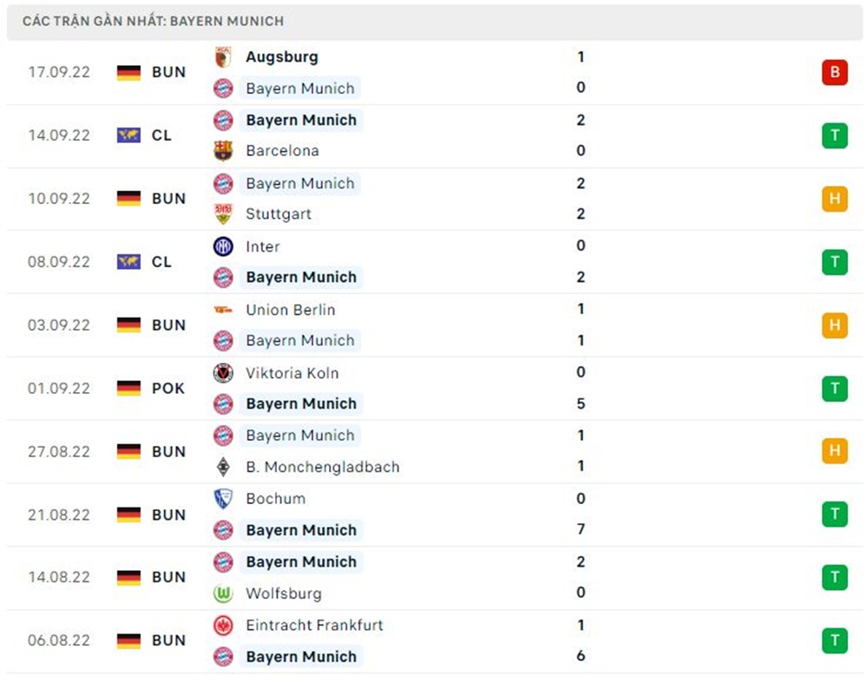Expand the 17.09.22 match row
868x682 pixels.
point(434,73)
